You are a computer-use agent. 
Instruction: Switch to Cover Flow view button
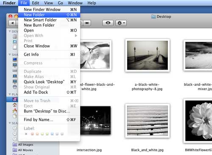(x=87, y=23)
